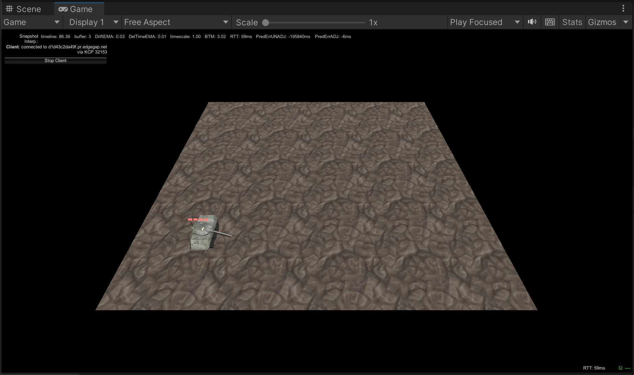Mute audio with the speaker icon
The width and height of the screenshot is (634, 375).
coord(532,22)
